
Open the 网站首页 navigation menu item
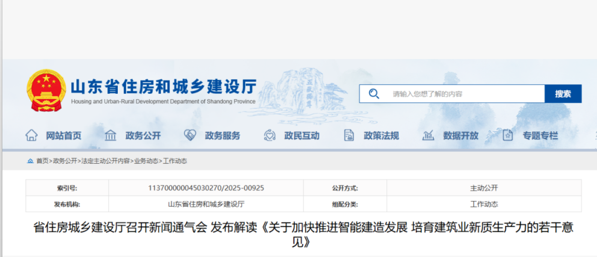click(63, 136)
